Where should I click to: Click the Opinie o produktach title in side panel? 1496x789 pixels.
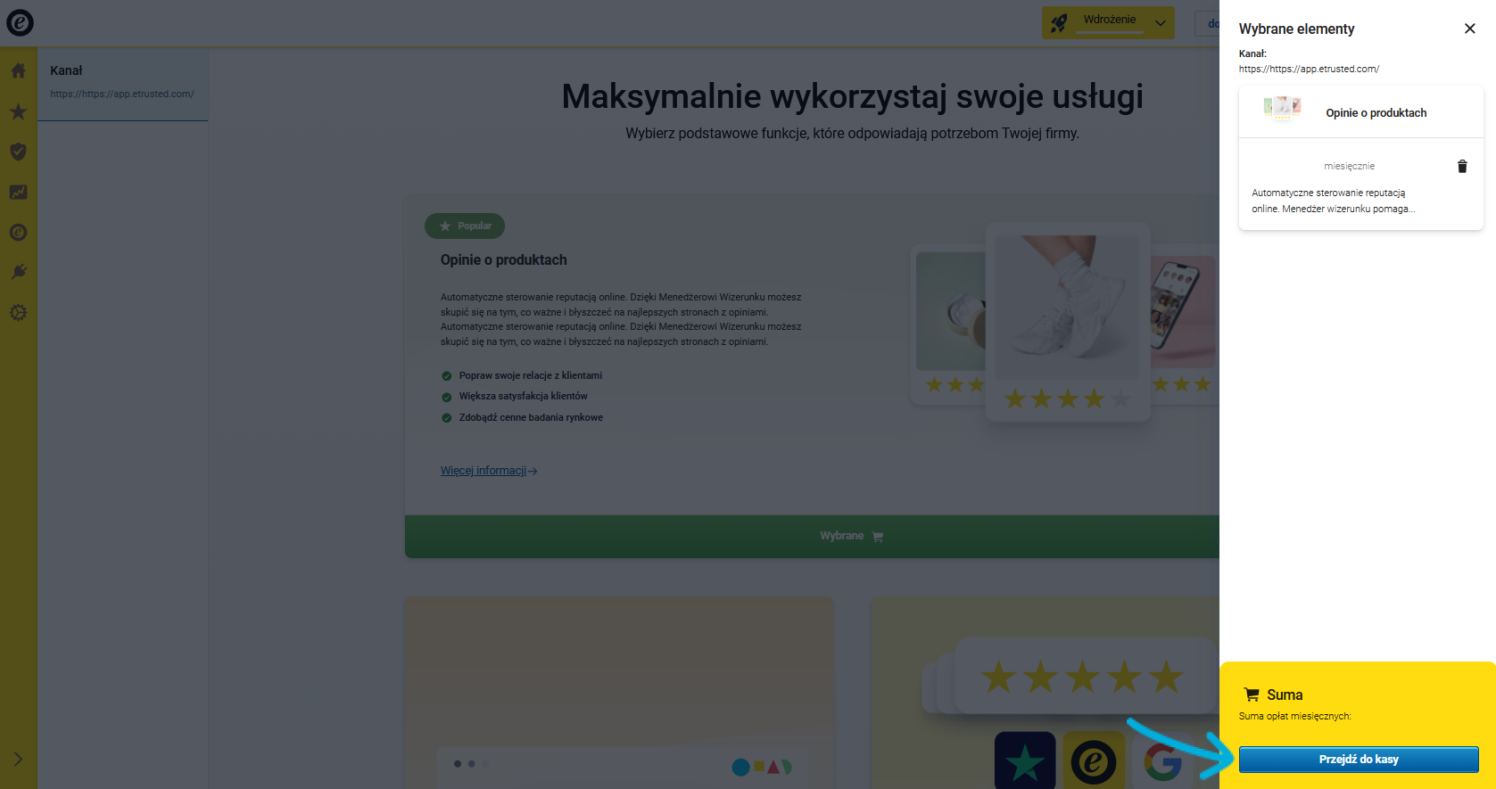[1376, 113]
